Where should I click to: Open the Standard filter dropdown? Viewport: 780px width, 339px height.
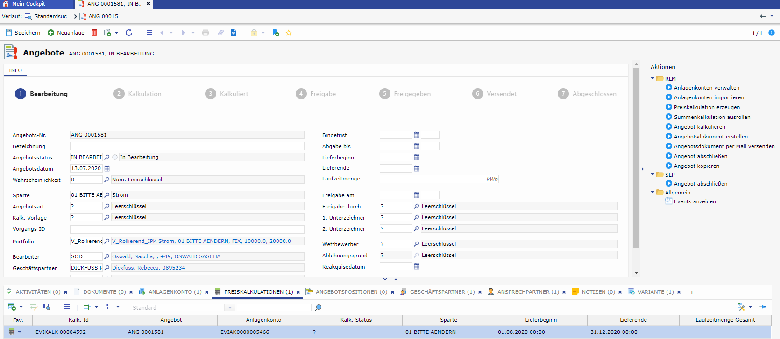point(229,308)
